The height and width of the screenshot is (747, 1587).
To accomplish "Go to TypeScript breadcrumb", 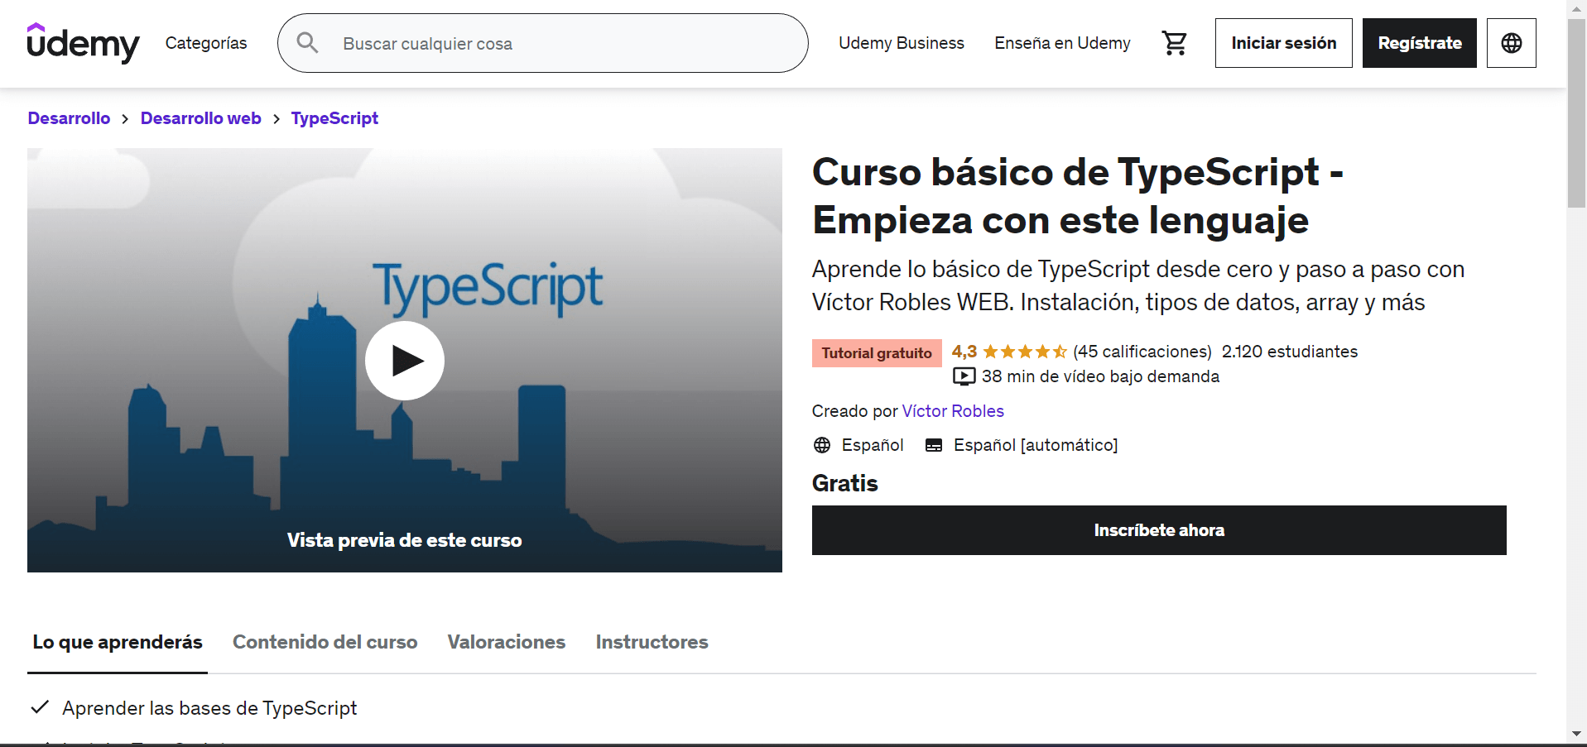I will point(334,118).
